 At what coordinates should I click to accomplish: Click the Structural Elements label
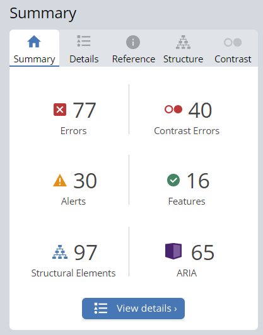73,273
